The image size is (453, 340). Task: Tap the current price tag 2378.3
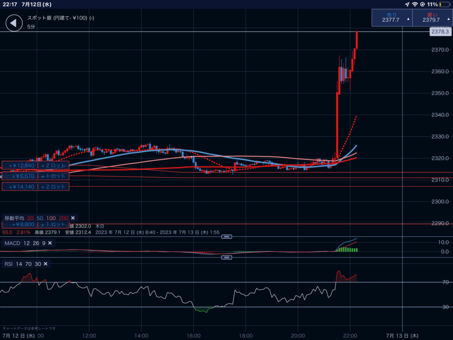pos(440,32)
